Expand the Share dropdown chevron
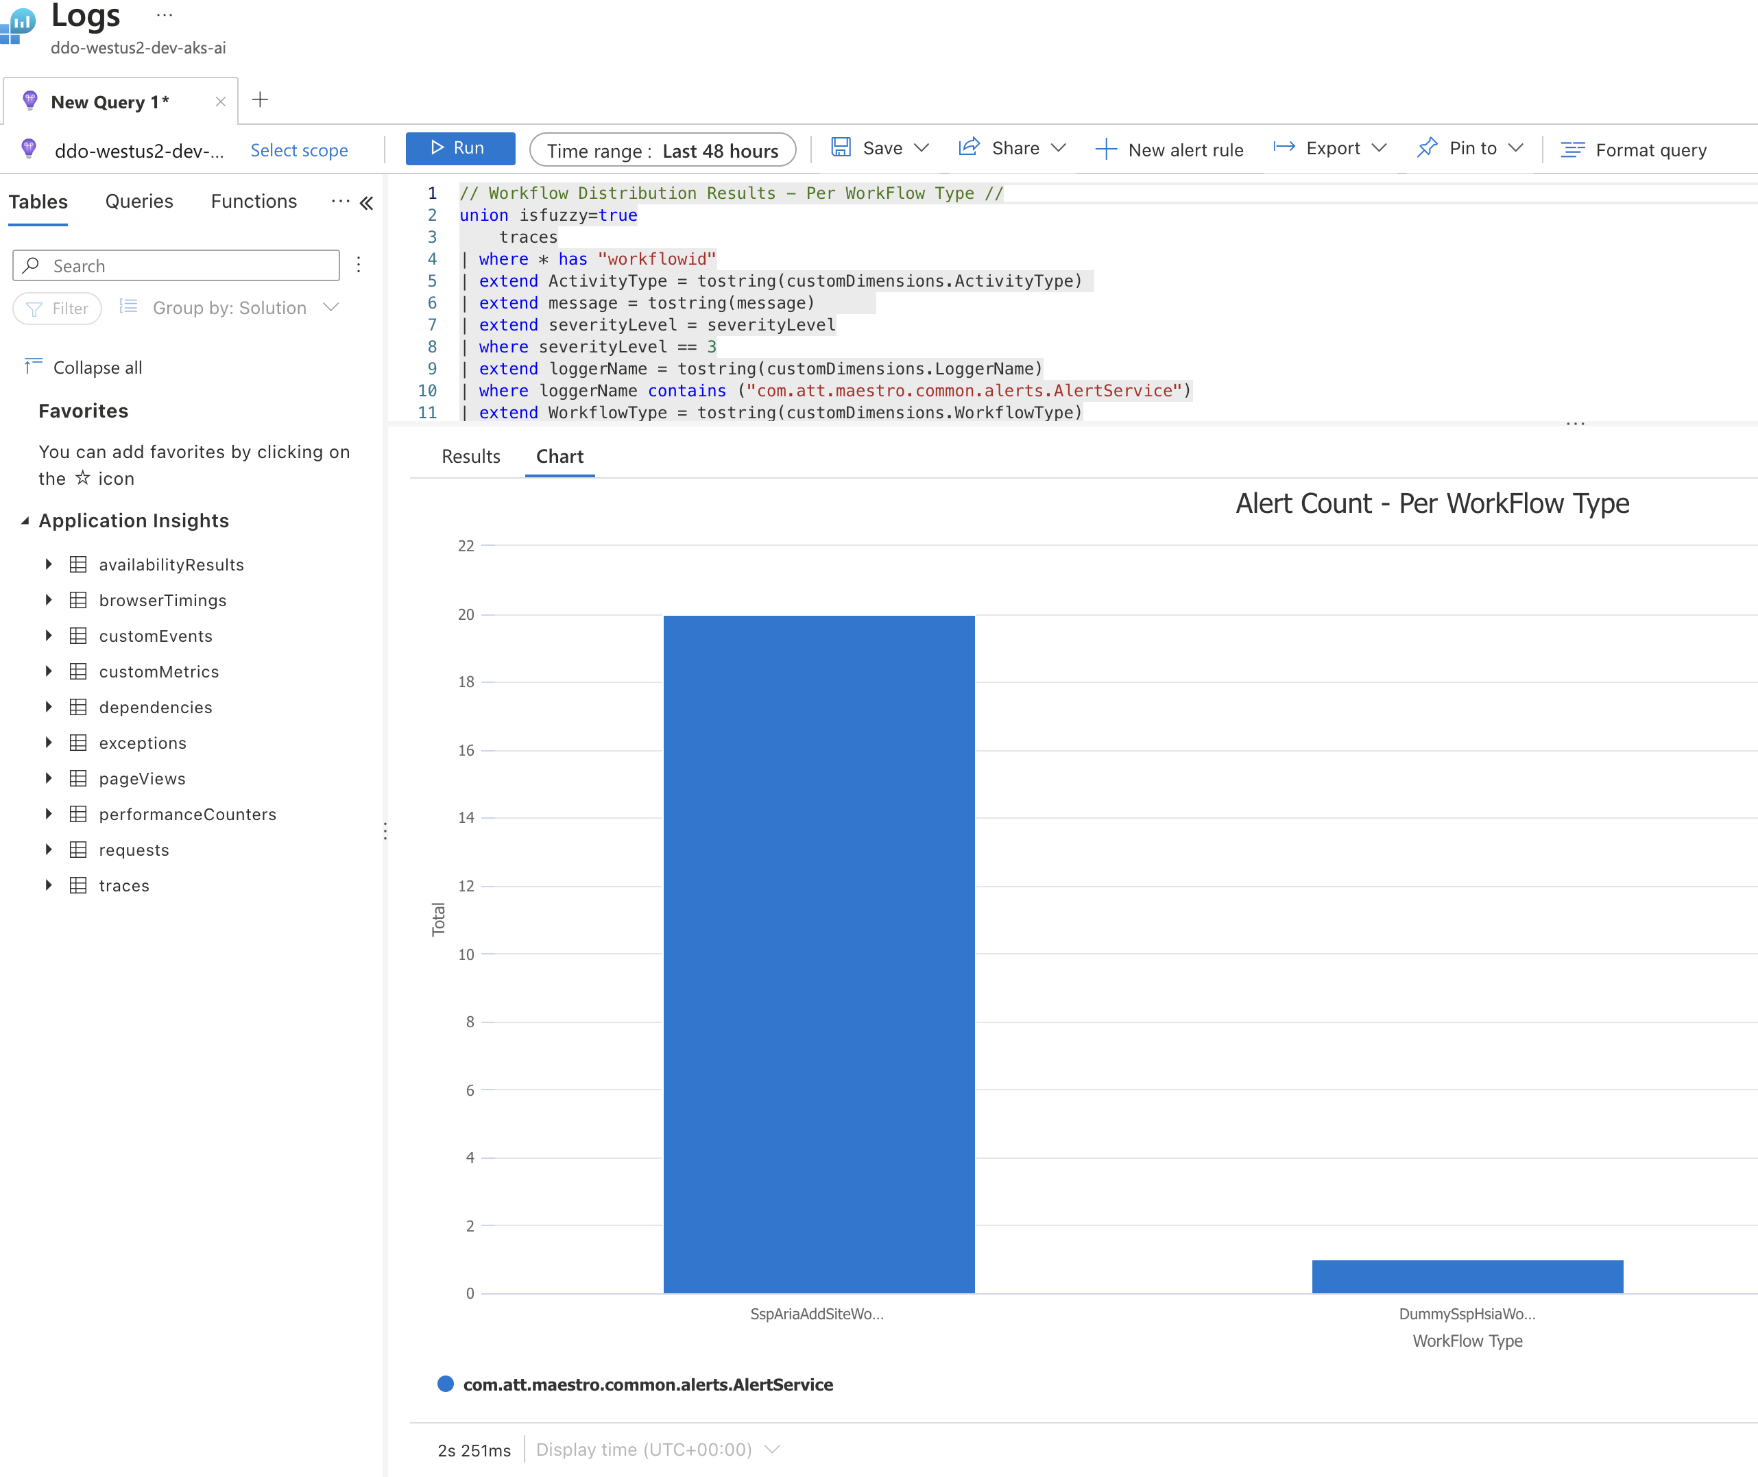The height and width of the screenshot is (1477, 1758). [x=1059, y=148]
